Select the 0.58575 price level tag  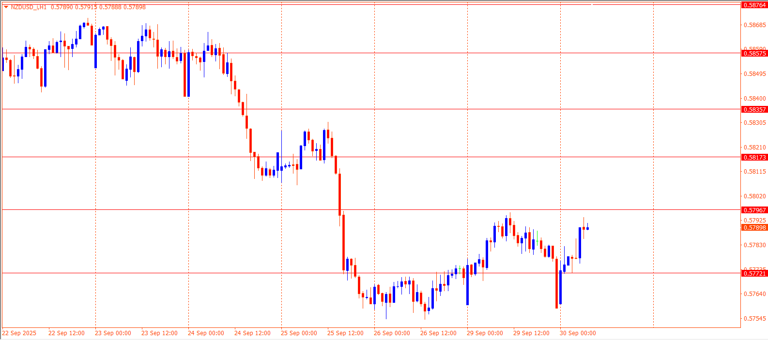(754, 54)
